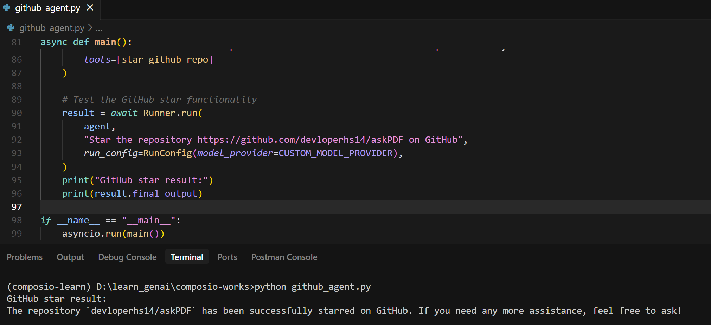This screenshot has height=325, width=711.
Task: Click line number 90 in gutter
Action: 17,113
